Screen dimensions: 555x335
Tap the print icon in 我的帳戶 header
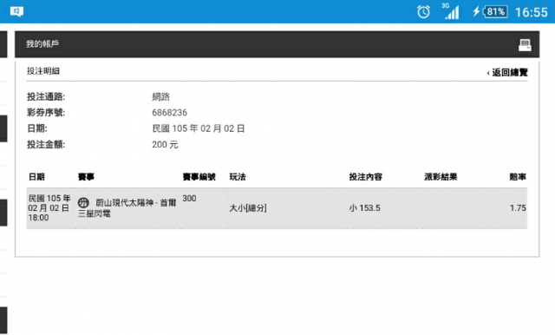[x=525, y=45]
